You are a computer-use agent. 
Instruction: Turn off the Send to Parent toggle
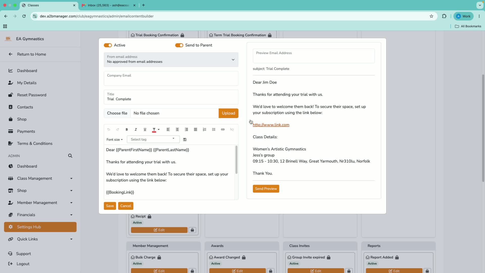(x=179, y=45)
